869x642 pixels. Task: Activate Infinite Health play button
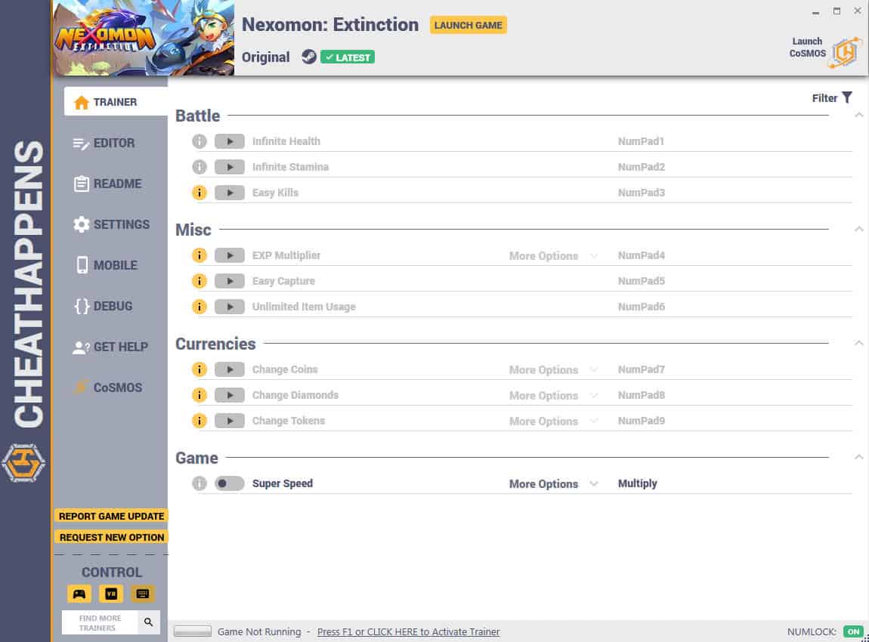tap(230, 141)
